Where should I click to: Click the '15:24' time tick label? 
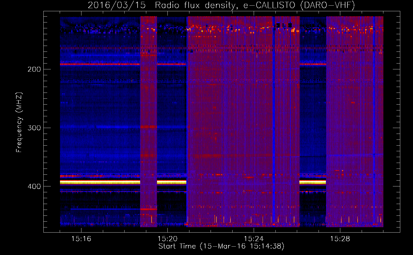point(254,239)
